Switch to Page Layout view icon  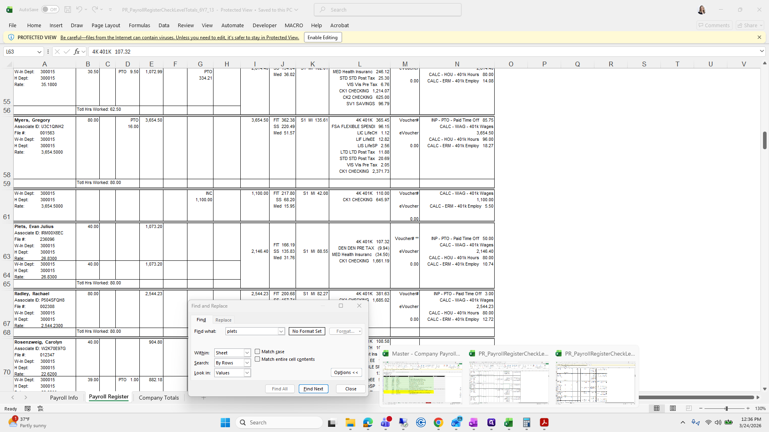(x=673, y=408)
